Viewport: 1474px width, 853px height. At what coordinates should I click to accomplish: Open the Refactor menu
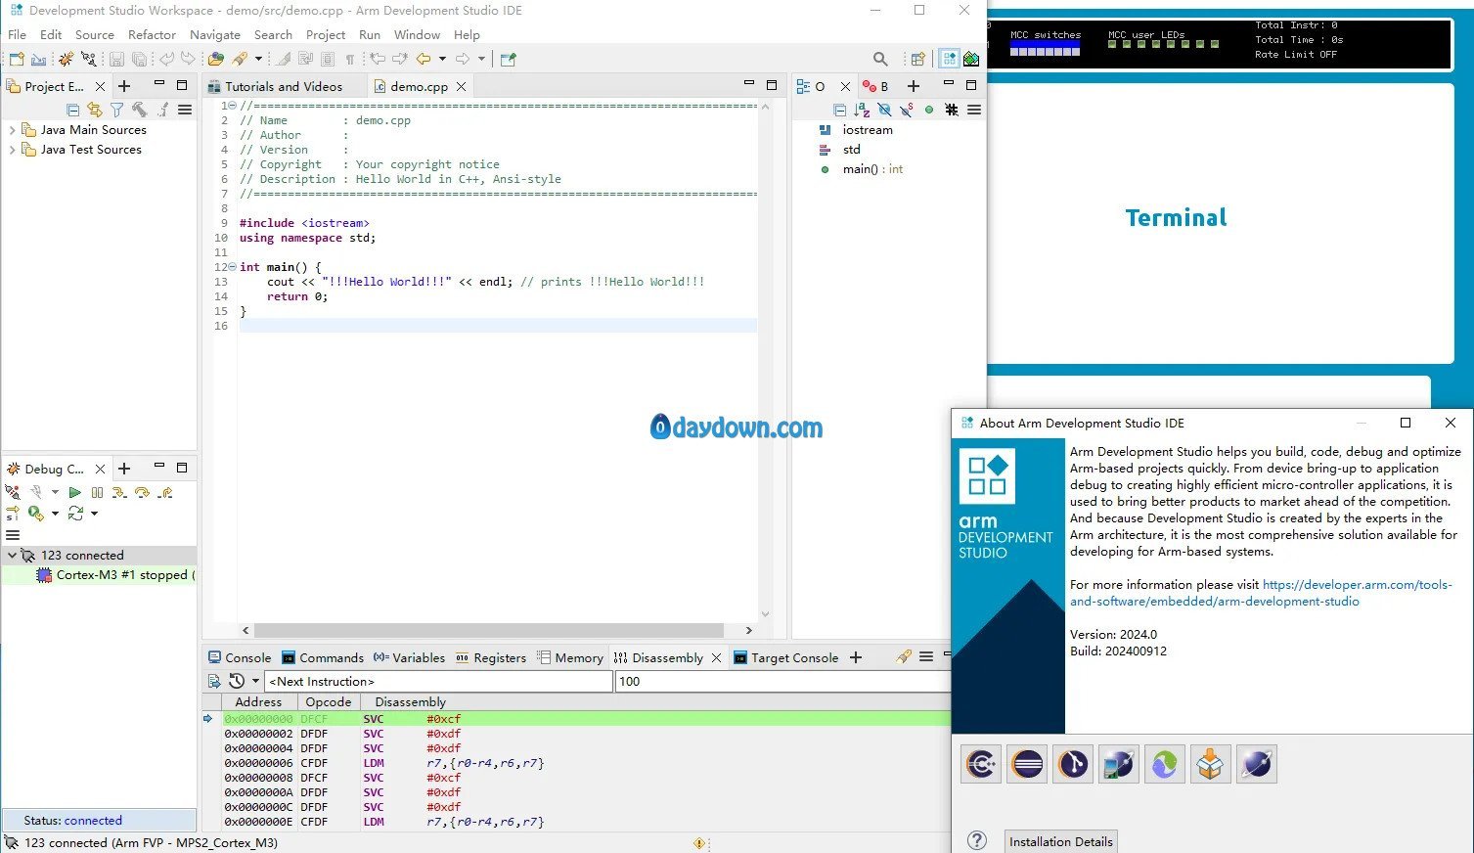(x=152, y=34)
